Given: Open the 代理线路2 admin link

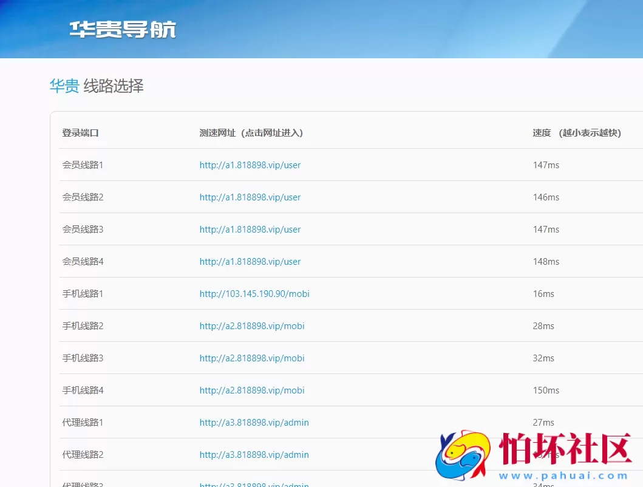Looking at the screenshot, I should click(254, 455).
